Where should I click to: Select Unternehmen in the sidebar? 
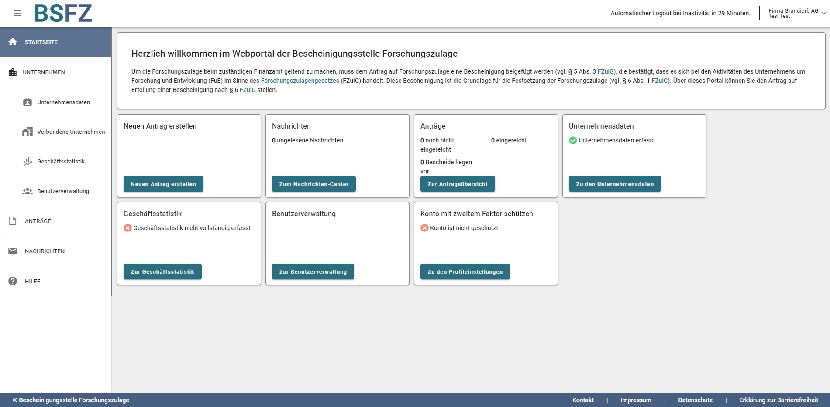point(56,72)
